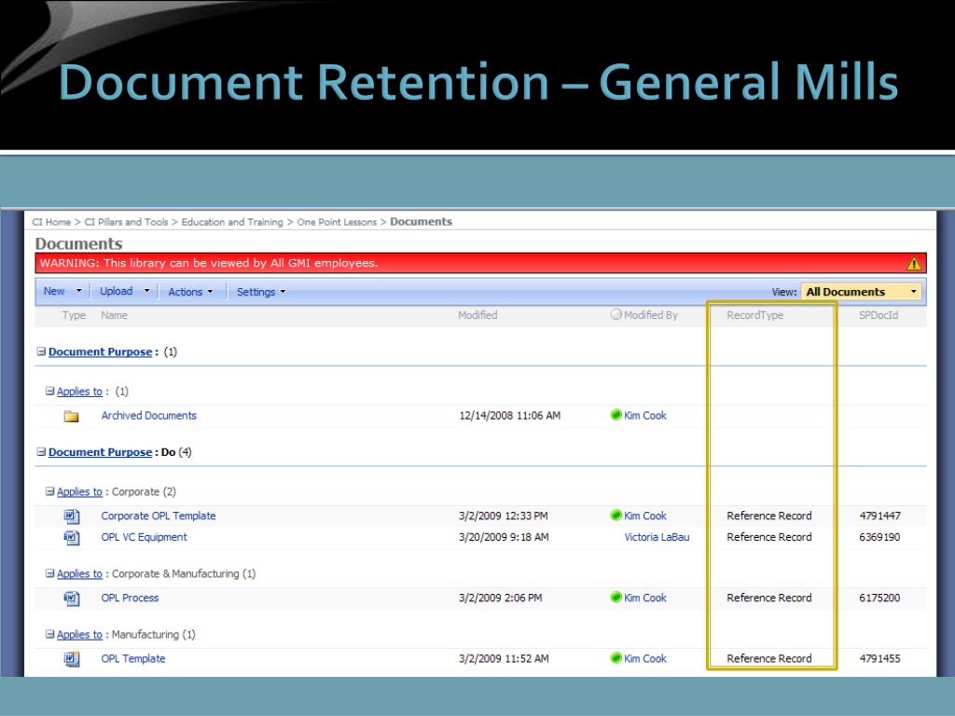Go to Education and Training breadcrumb
Screen dimensions: 955x716
pos(232,222)
